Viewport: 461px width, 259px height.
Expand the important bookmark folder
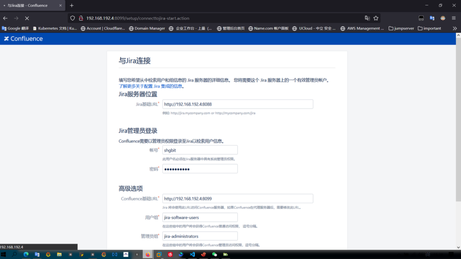[429, 28]
